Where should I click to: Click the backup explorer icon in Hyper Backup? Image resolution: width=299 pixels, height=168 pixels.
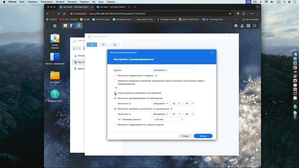coord(115,45)
